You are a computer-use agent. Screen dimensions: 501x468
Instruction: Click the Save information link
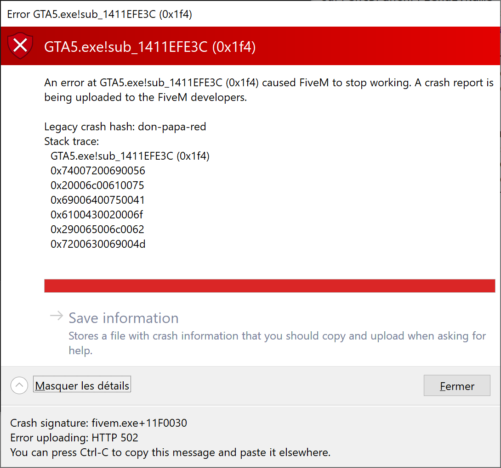[123, 318]
